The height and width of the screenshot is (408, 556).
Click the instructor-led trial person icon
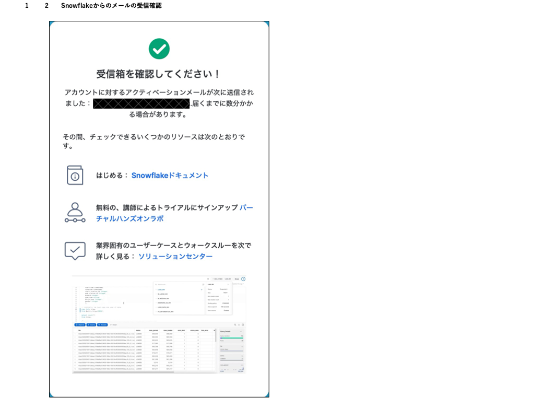(75, 213)
